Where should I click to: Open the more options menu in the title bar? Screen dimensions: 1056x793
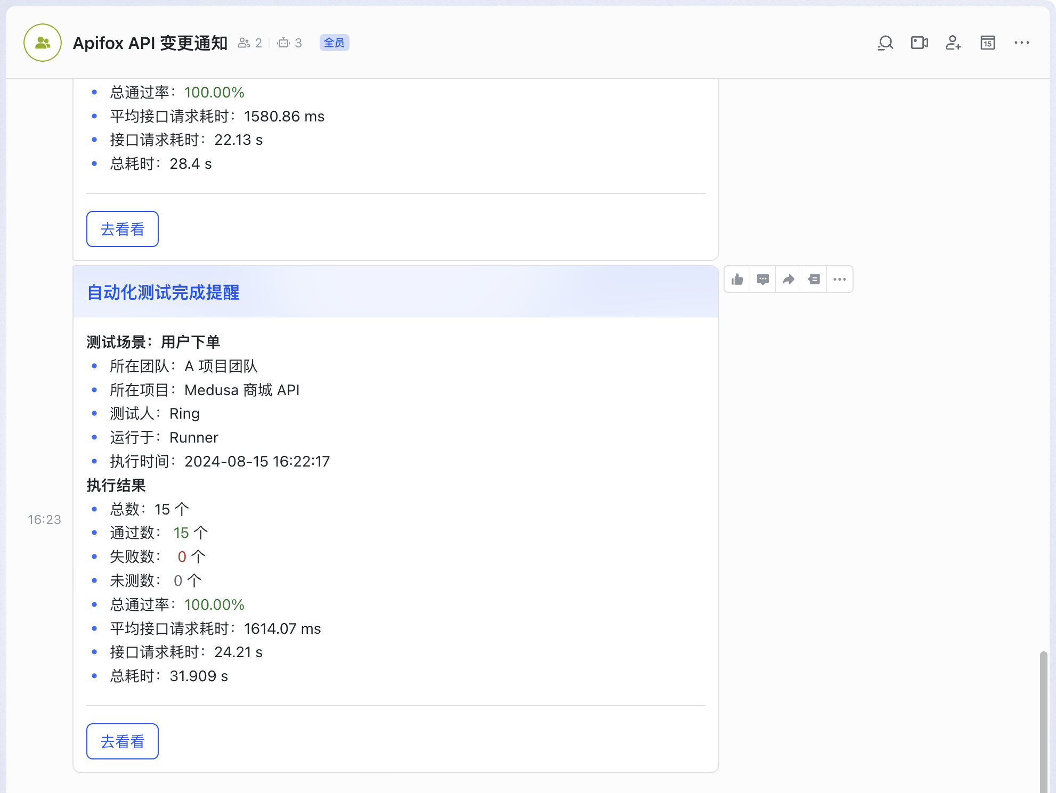(x=1022, y=43)
